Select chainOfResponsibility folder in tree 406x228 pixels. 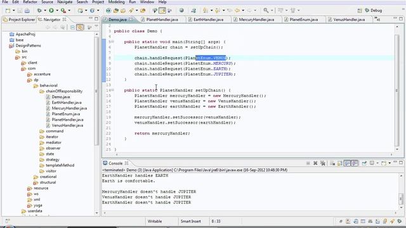64,91
